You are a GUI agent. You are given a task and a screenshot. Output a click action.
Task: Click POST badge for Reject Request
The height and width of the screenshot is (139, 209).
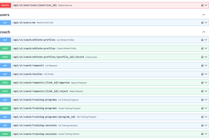pos(5,91)
